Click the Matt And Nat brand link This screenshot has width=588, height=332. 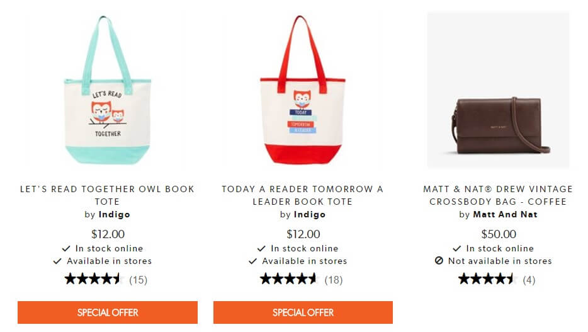[505, 215]
